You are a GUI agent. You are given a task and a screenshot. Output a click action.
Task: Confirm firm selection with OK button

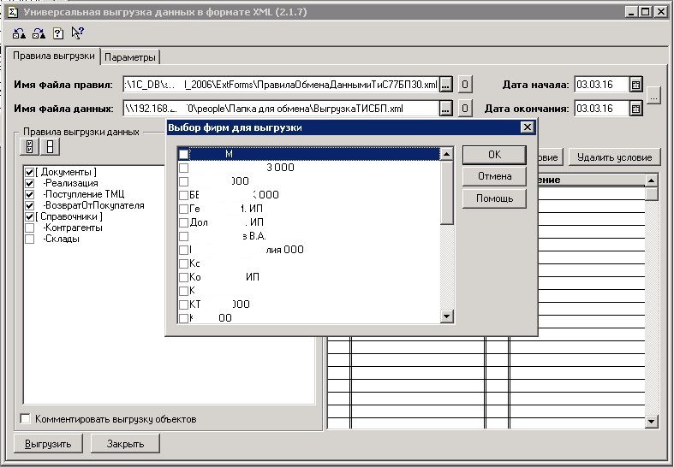tap(494, 155)
